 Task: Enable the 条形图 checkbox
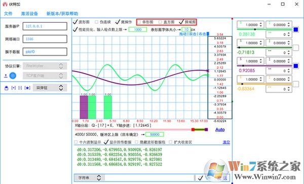(139, 22)
